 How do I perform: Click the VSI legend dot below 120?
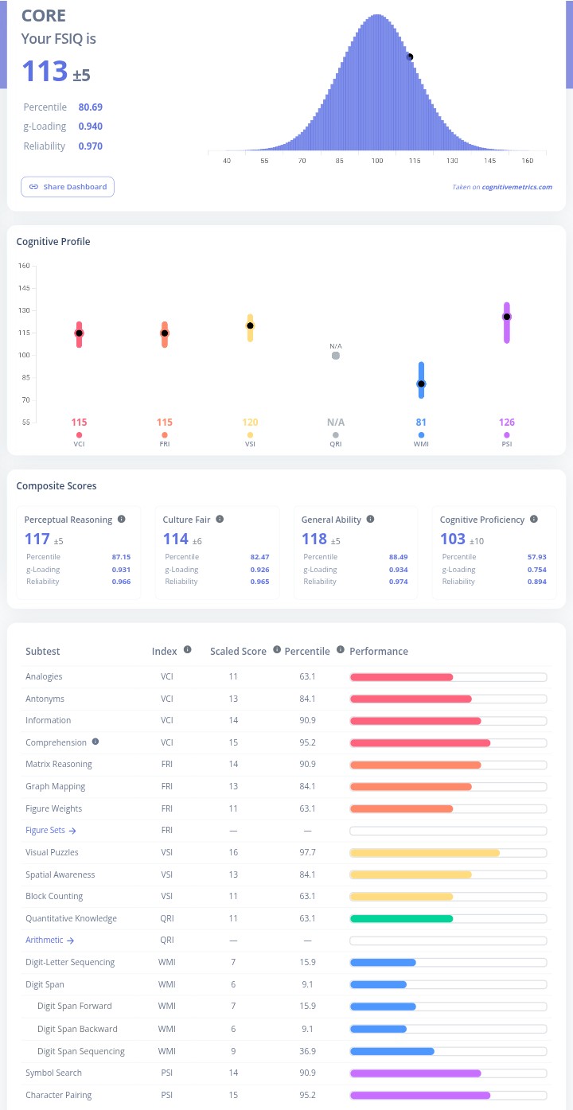pyautogui.click(x=250, y=435)
